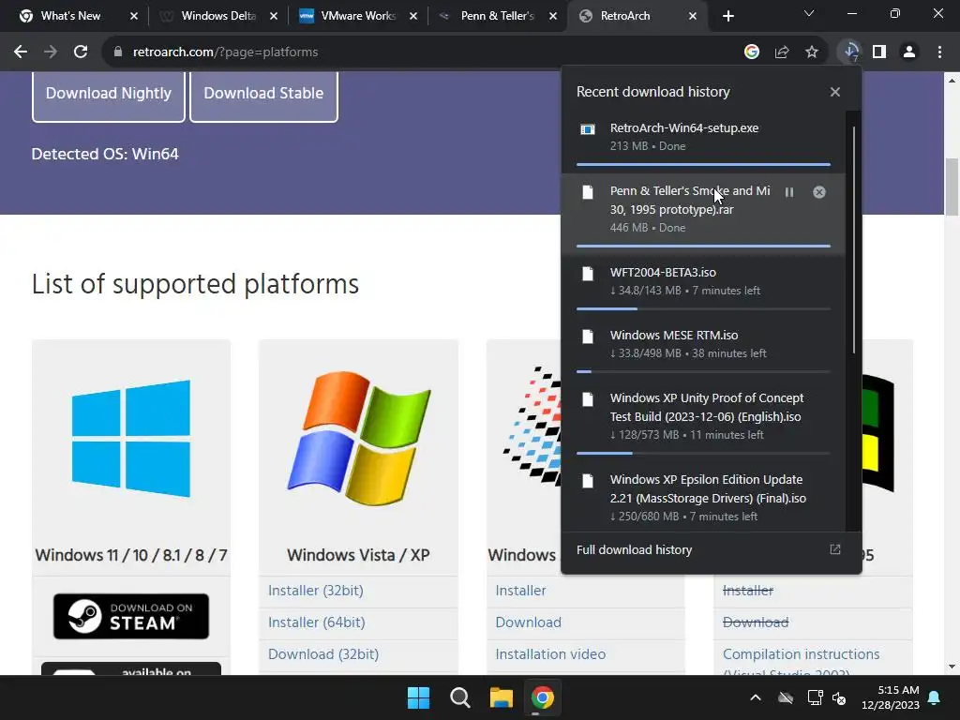Click the Windows MESE RTM.iso file name
960x720 pixels.
coord(674,336)
